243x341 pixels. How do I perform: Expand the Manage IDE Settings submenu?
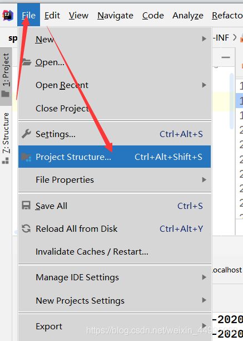tap(115, 277)
